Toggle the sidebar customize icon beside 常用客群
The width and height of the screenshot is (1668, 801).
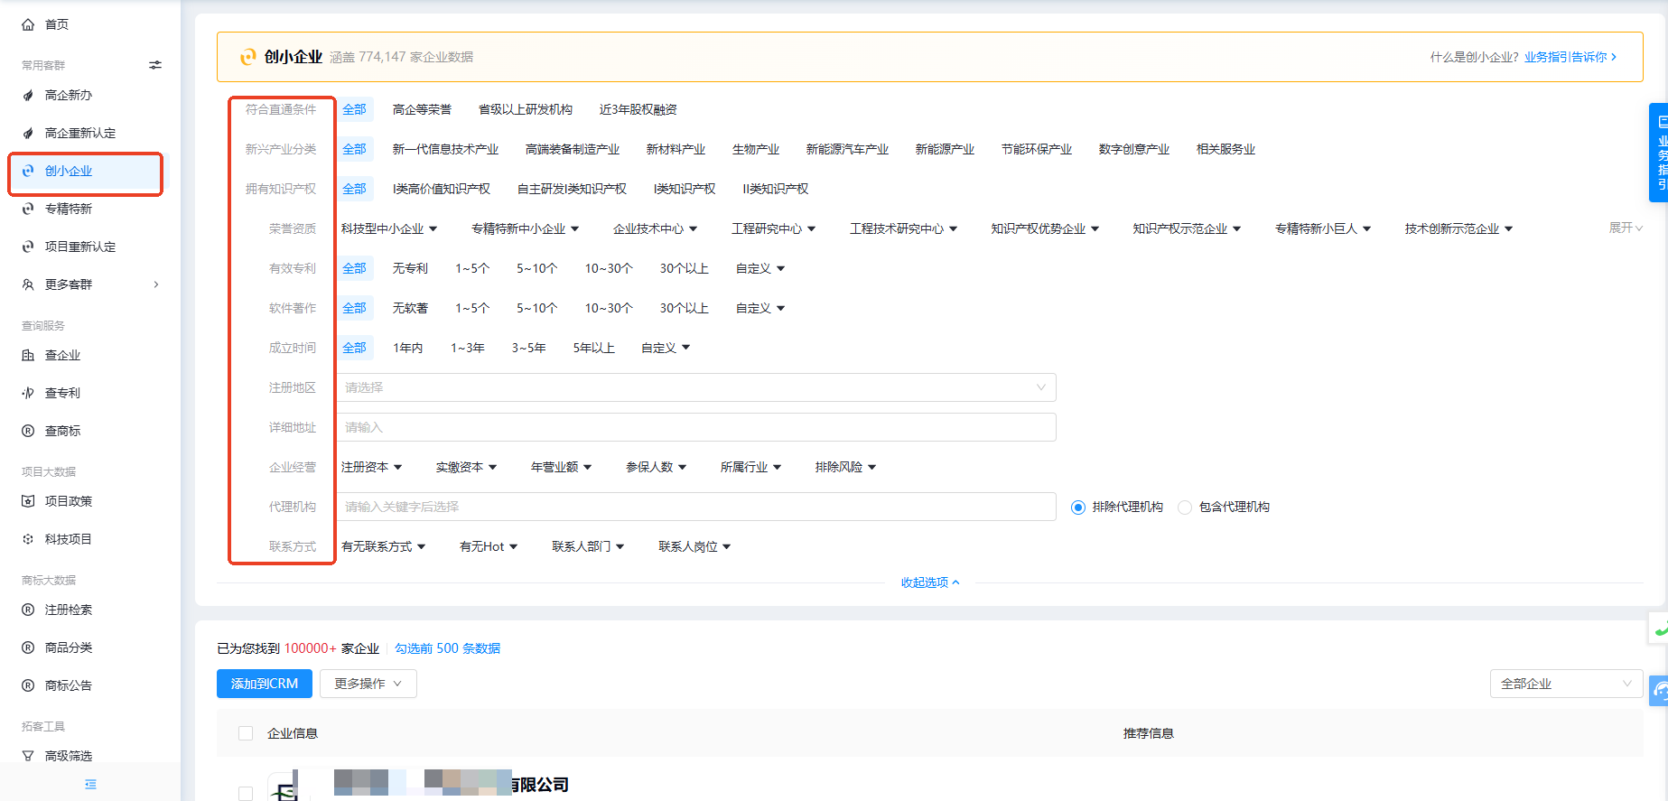pos(155,65)
